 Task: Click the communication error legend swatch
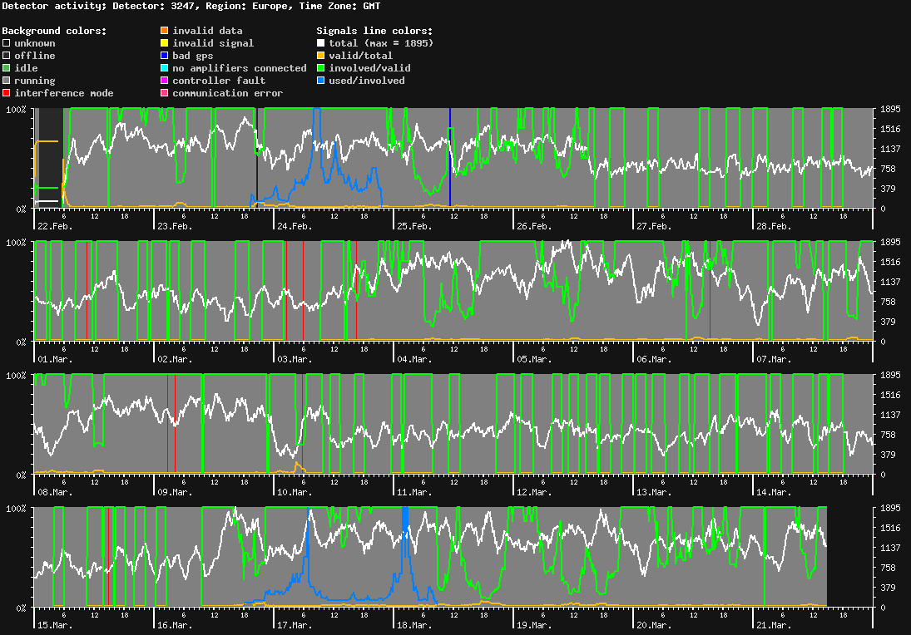pyautogui.click(x=165, y=93)
